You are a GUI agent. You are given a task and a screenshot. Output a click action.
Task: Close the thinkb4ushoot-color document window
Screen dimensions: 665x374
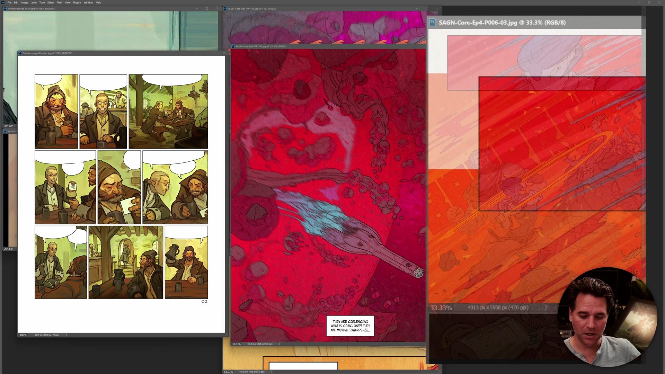pos(217,9)
